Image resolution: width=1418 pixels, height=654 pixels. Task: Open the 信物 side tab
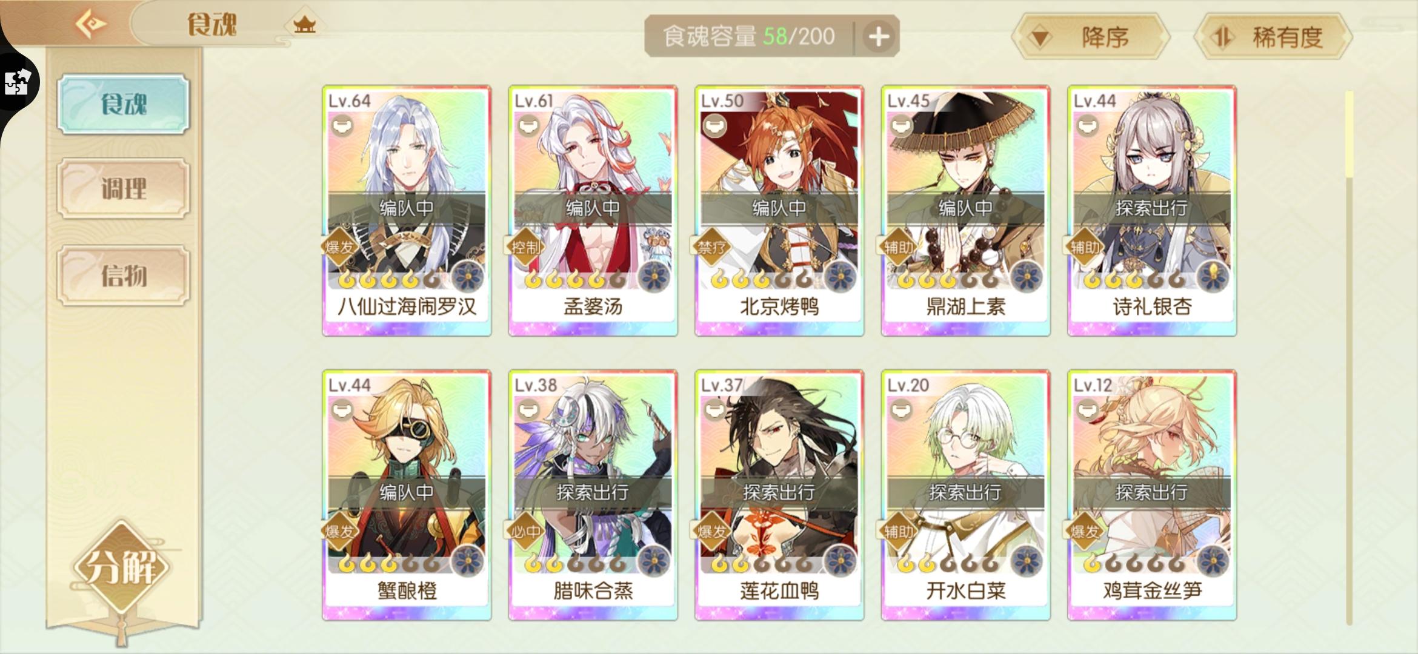pos(124,276)
